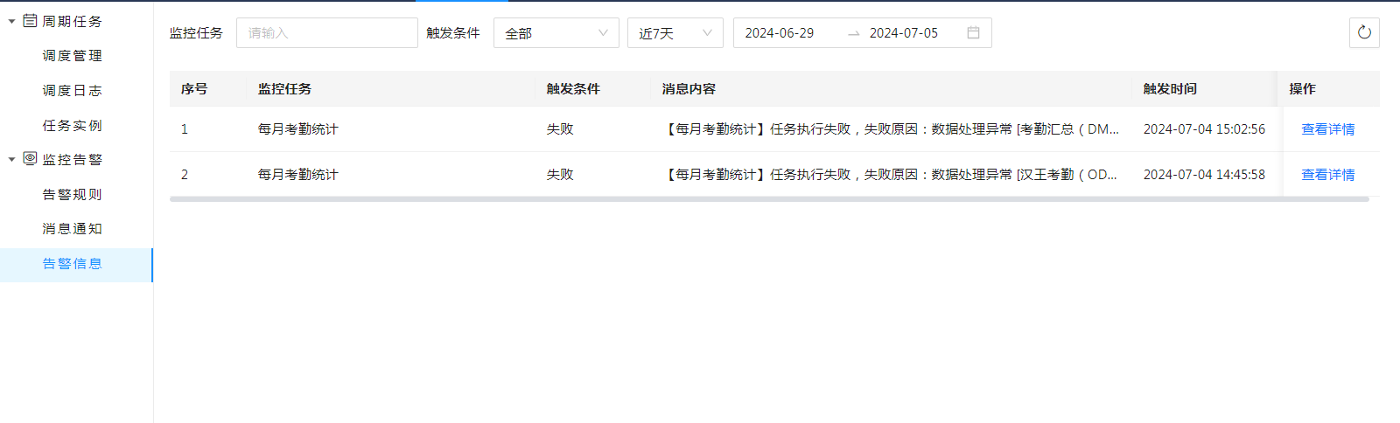The image size is (1400, 423).
Task: Click 查看详情 for the second alert row
Action: (x=1327, y=175)
